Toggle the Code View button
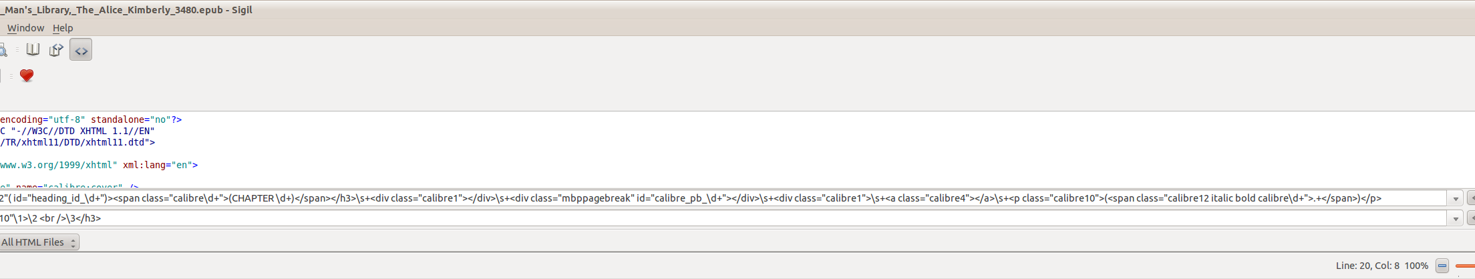The width and height of the screenshot is (1475, 279). click(x=81, y=50)
